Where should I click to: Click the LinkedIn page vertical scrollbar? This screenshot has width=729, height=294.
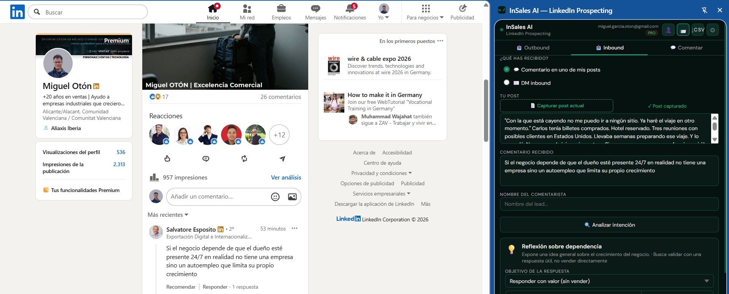point(486,110)
